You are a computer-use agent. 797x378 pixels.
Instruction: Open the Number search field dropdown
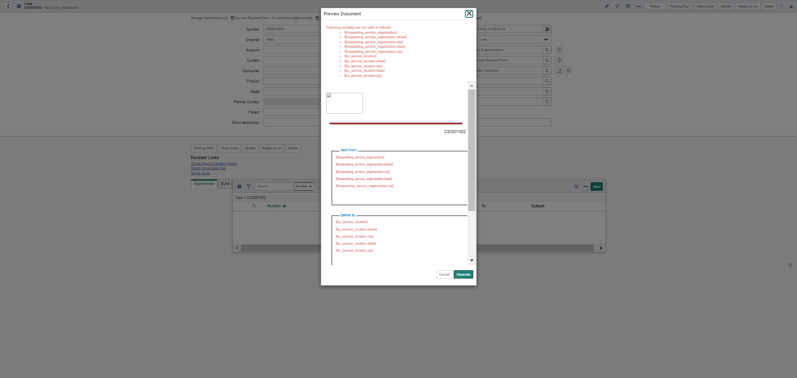pos(304,187)
